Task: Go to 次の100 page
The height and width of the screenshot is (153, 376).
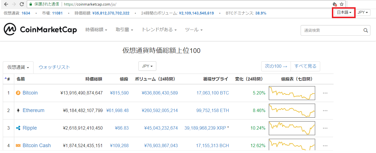Action: [x=276, y=66]
